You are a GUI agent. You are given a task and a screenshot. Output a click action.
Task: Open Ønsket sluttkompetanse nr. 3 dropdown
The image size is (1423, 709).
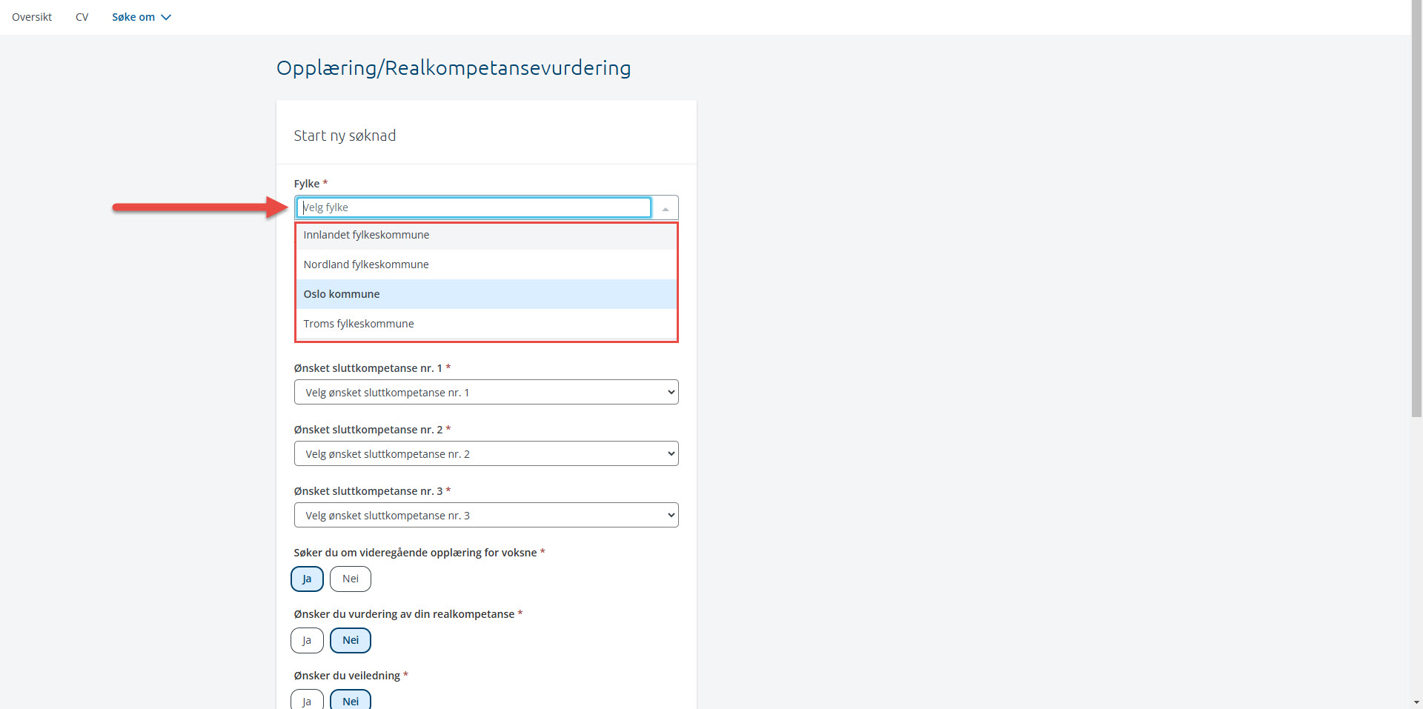coord(486,515)
